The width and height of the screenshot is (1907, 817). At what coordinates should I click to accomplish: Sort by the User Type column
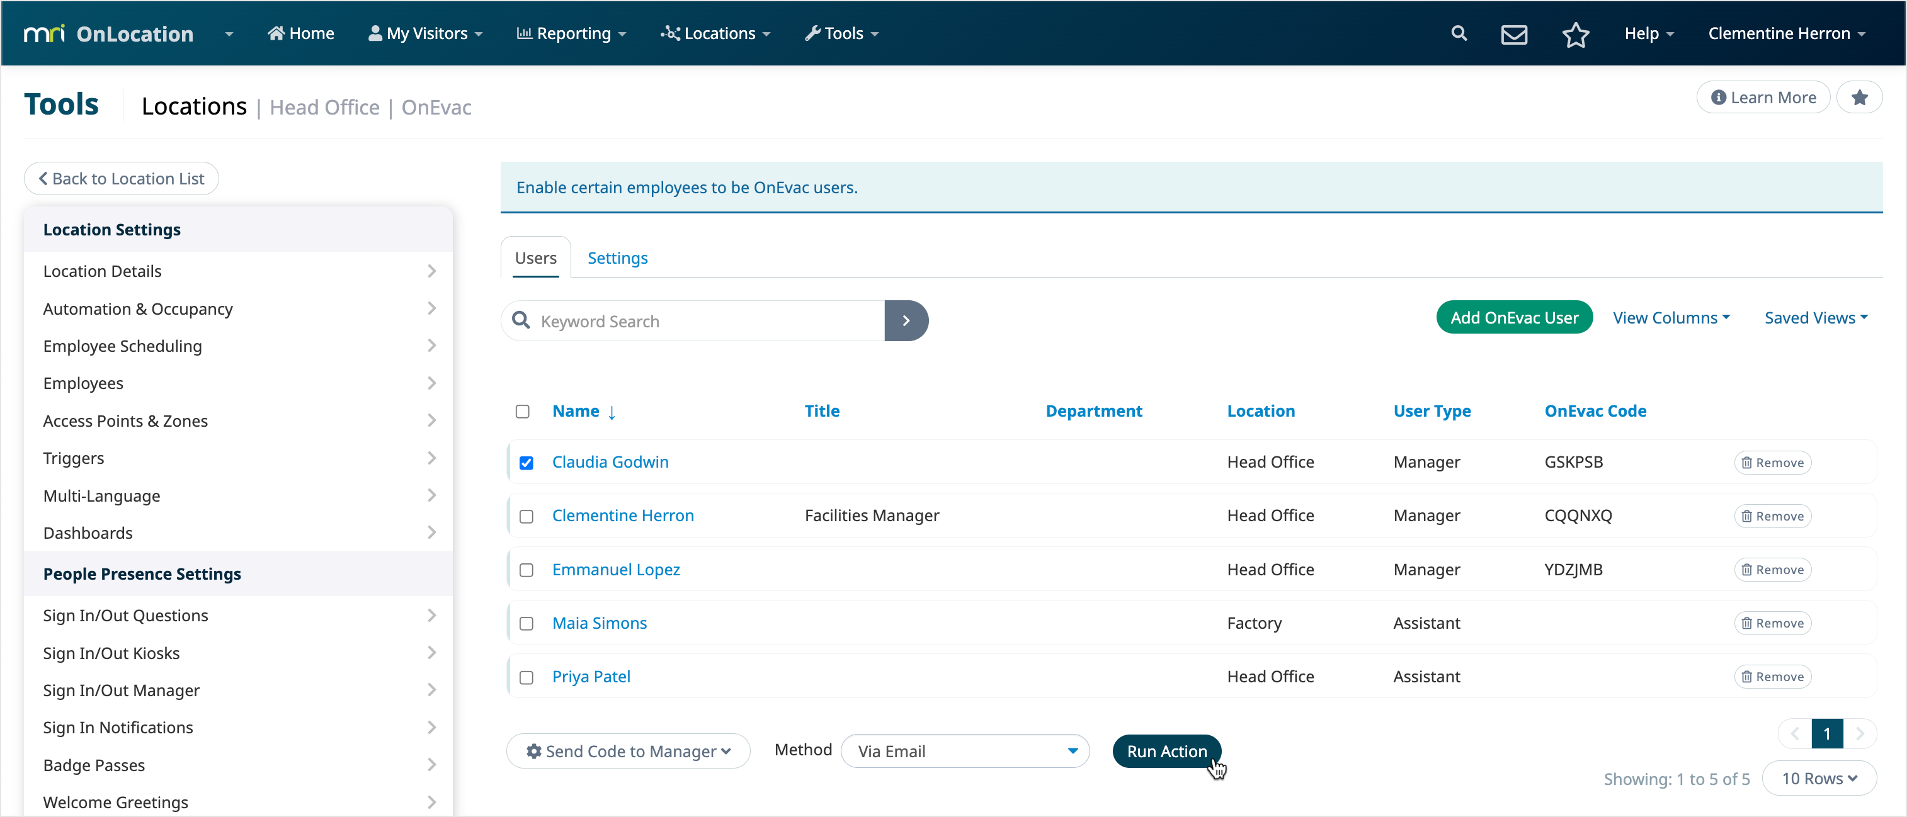tap(1432, 411)
